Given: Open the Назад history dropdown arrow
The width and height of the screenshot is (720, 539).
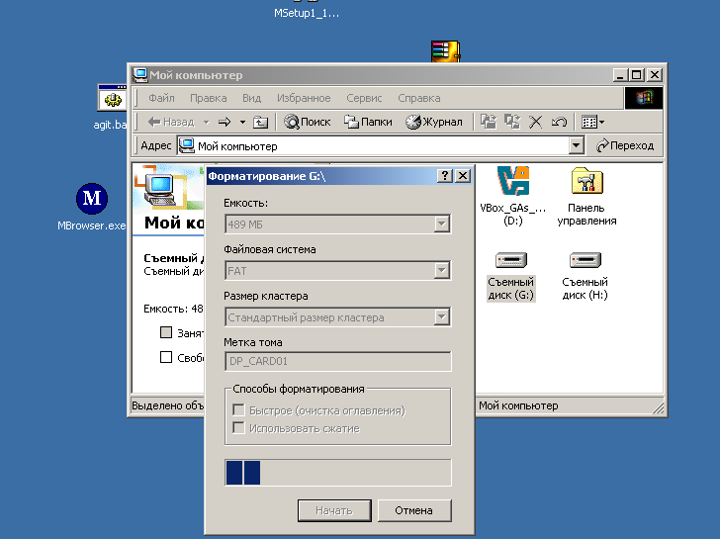Looking at the screenshot, I should click(207, 122).
